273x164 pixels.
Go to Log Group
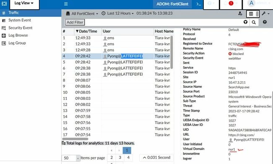[x=17, y=43]
